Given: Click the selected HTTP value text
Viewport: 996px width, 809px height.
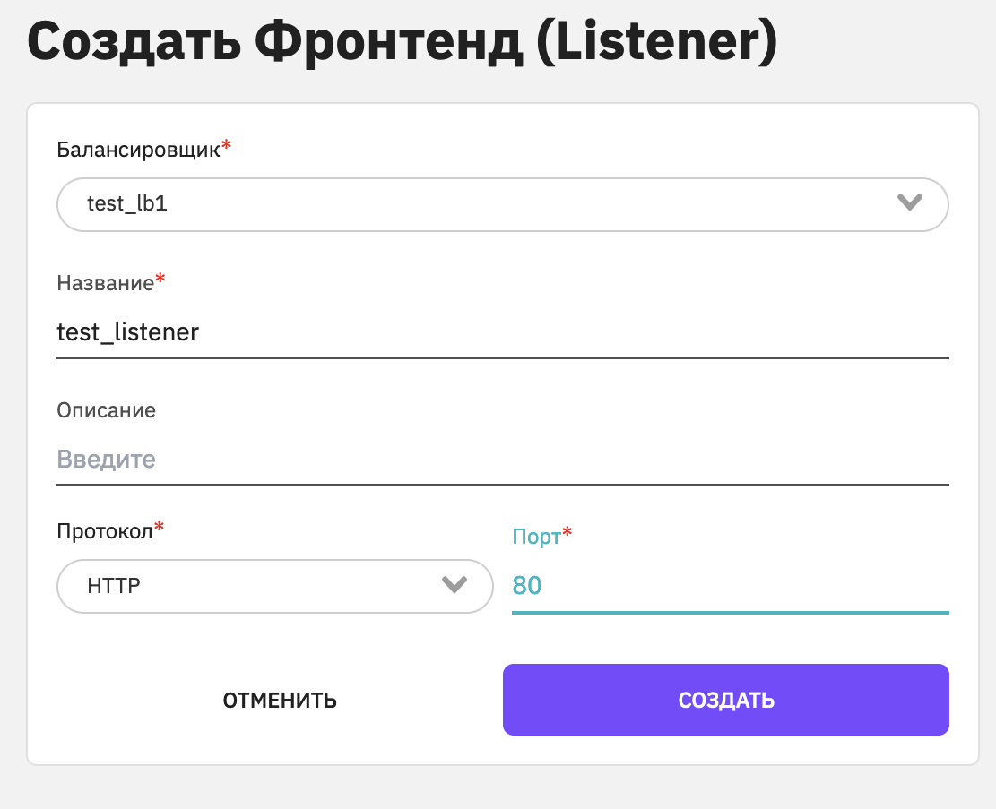Looking at the screenshot, I should [114, 586].
